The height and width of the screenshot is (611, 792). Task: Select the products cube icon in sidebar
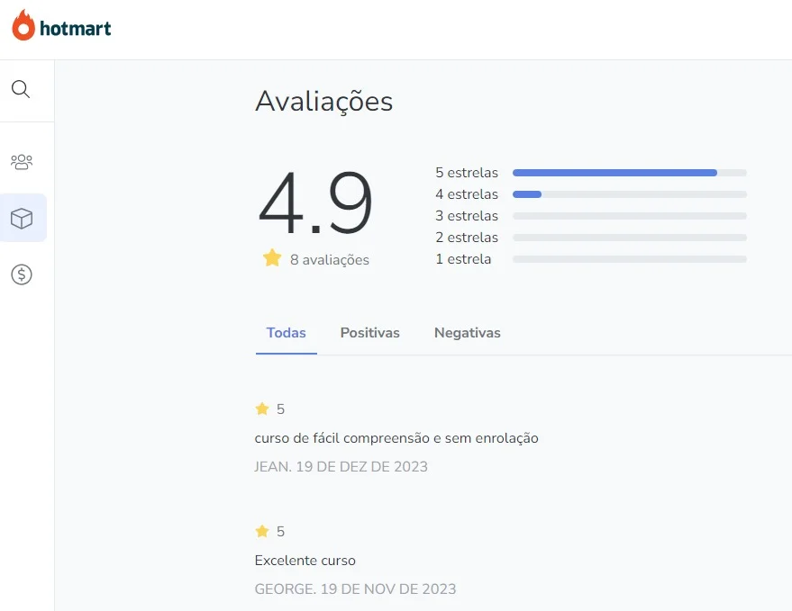click(x=22, y=218)
